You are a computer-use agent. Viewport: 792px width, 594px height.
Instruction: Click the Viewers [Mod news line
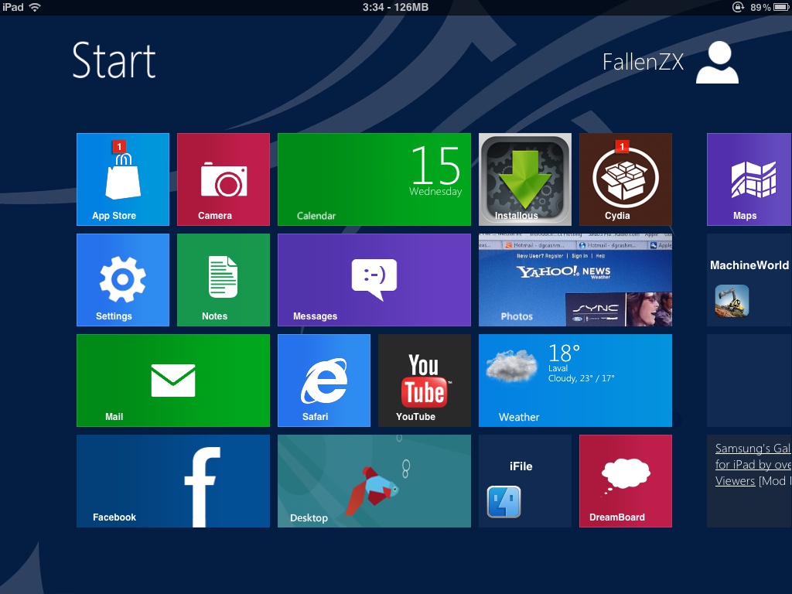click(753, 481)
